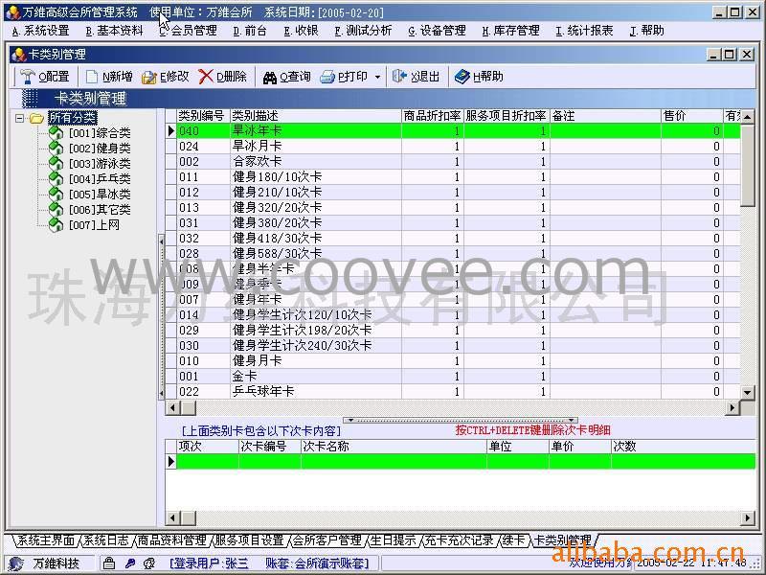Click the 卡类别管理 window title icon
Screen dimensions: 766x575
tap(18, 55)
